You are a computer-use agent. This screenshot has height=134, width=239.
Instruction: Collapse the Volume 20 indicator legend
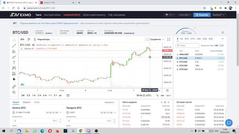pos(22,49)
